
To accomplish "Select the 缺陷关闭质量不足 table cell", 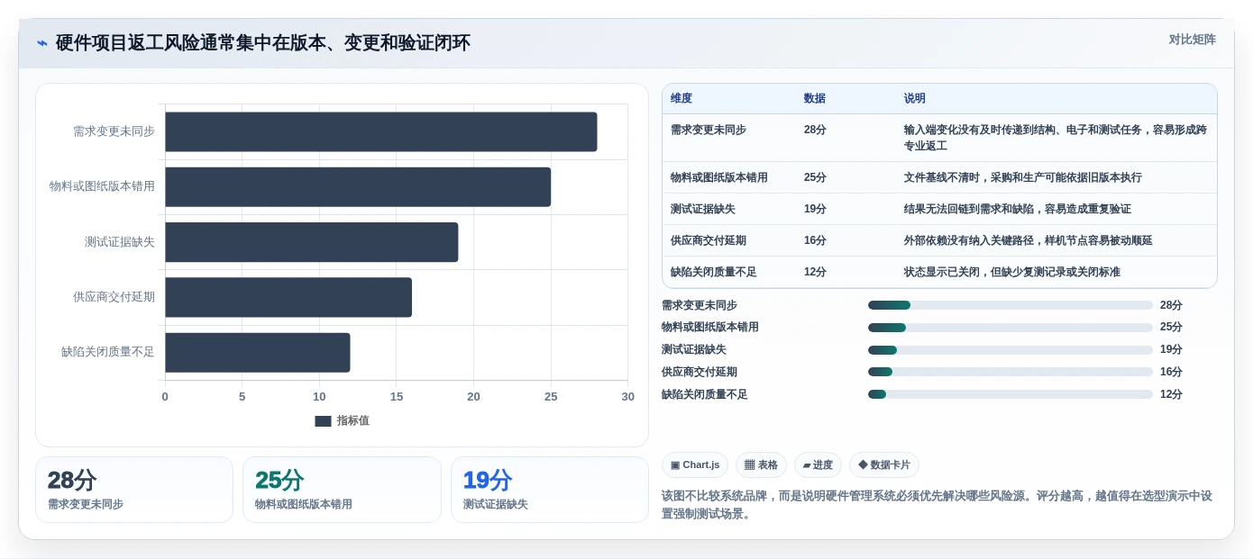I will tap(713, 272).
